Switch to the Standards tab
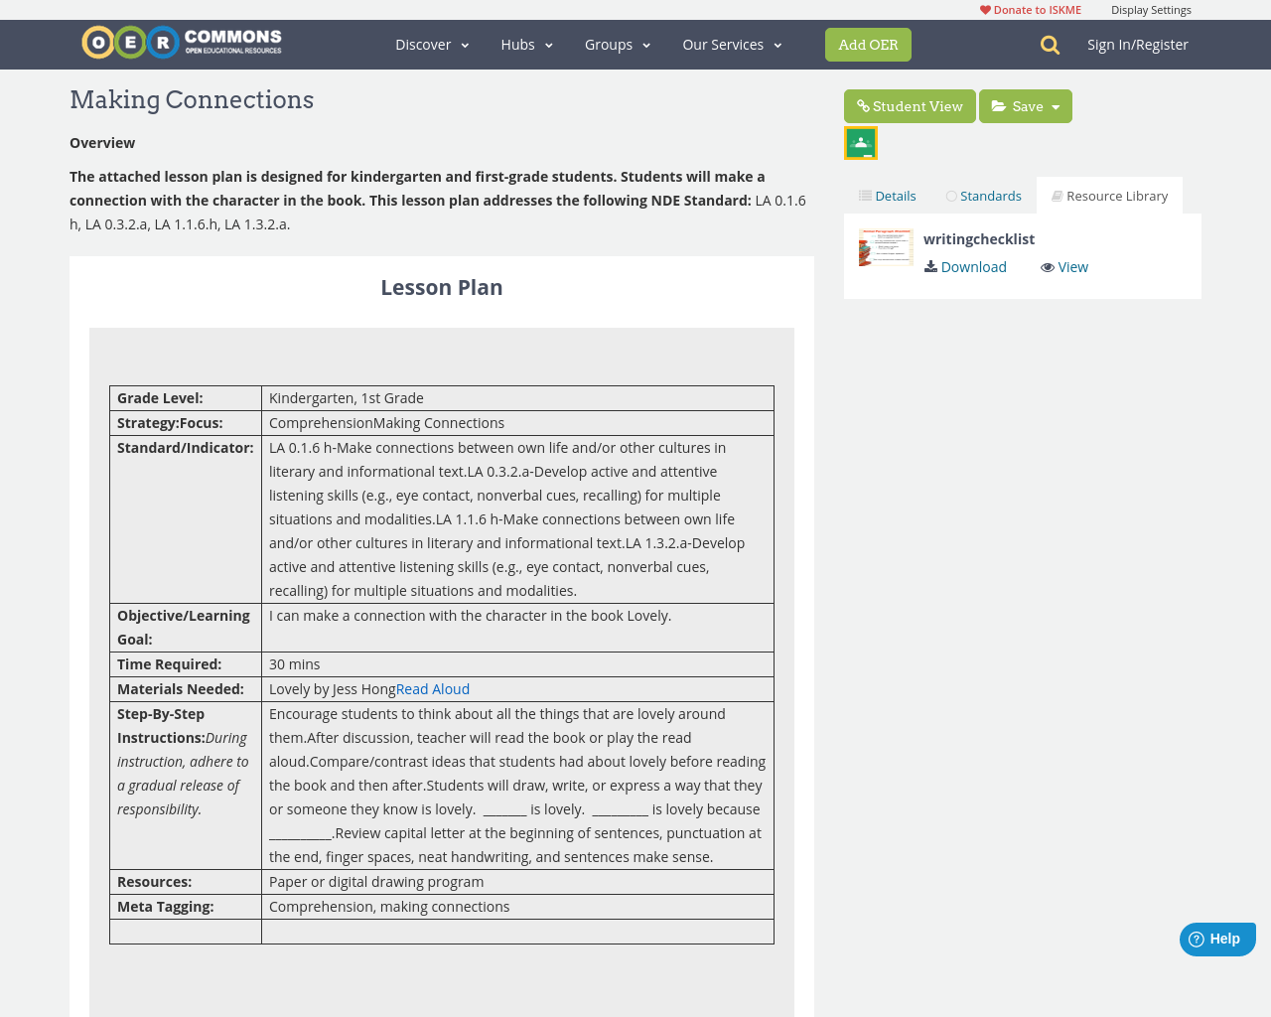Image resolution: width=1271 pixels, height=1017 pixels. point(983,196)
